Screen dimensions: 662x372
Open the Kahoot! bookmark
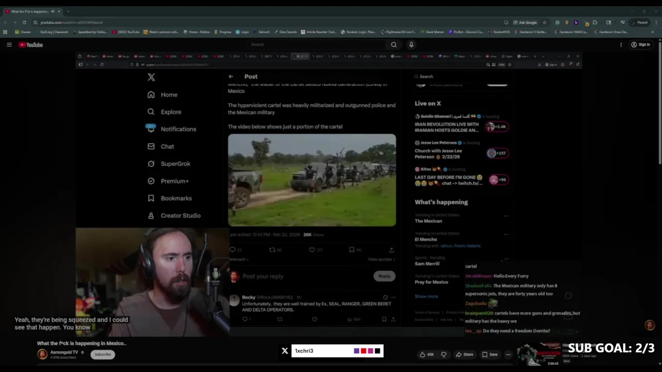coord(261,32)
